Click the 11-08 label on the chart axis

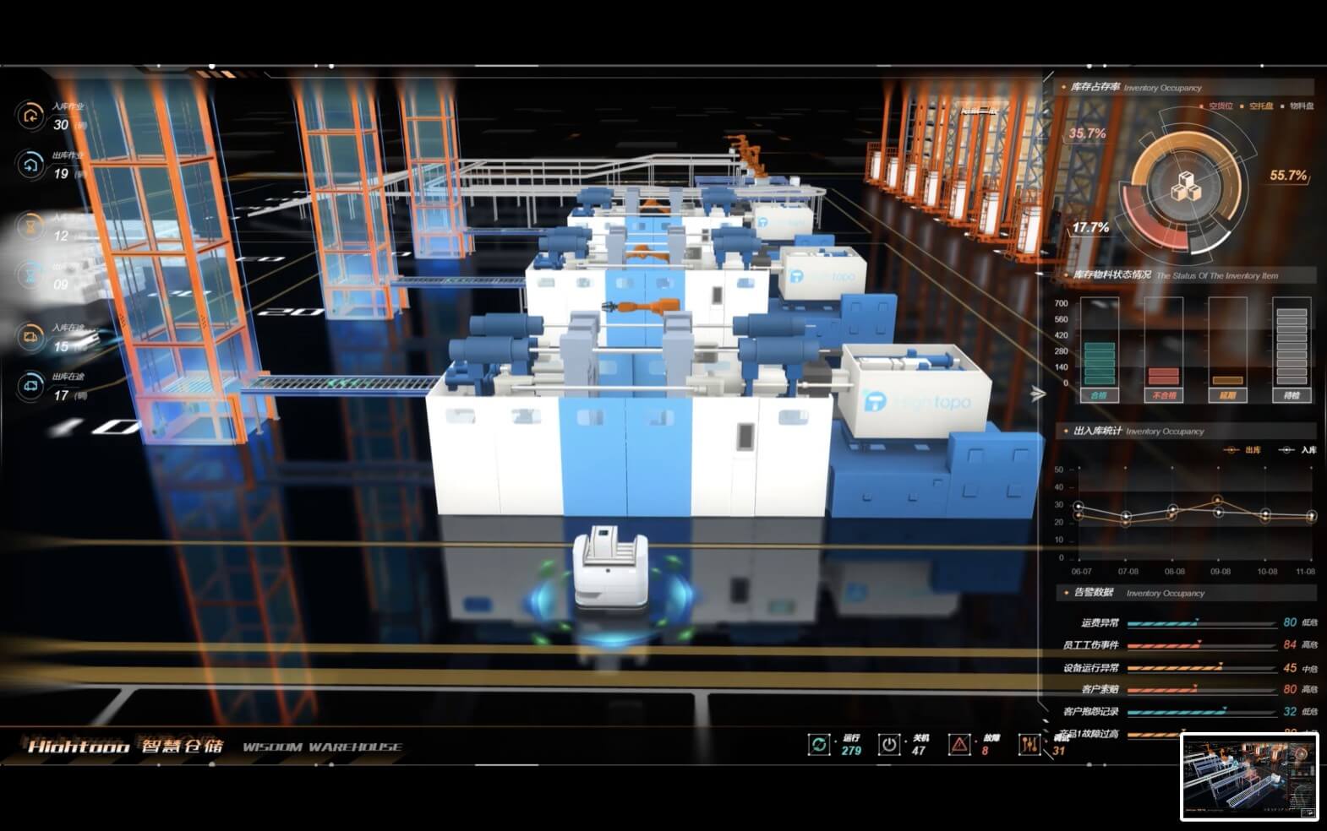[x=1305, y=572]
